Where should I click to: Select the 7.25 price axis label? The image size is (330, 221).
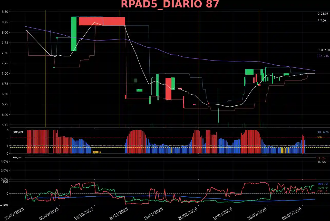[5, 63]
